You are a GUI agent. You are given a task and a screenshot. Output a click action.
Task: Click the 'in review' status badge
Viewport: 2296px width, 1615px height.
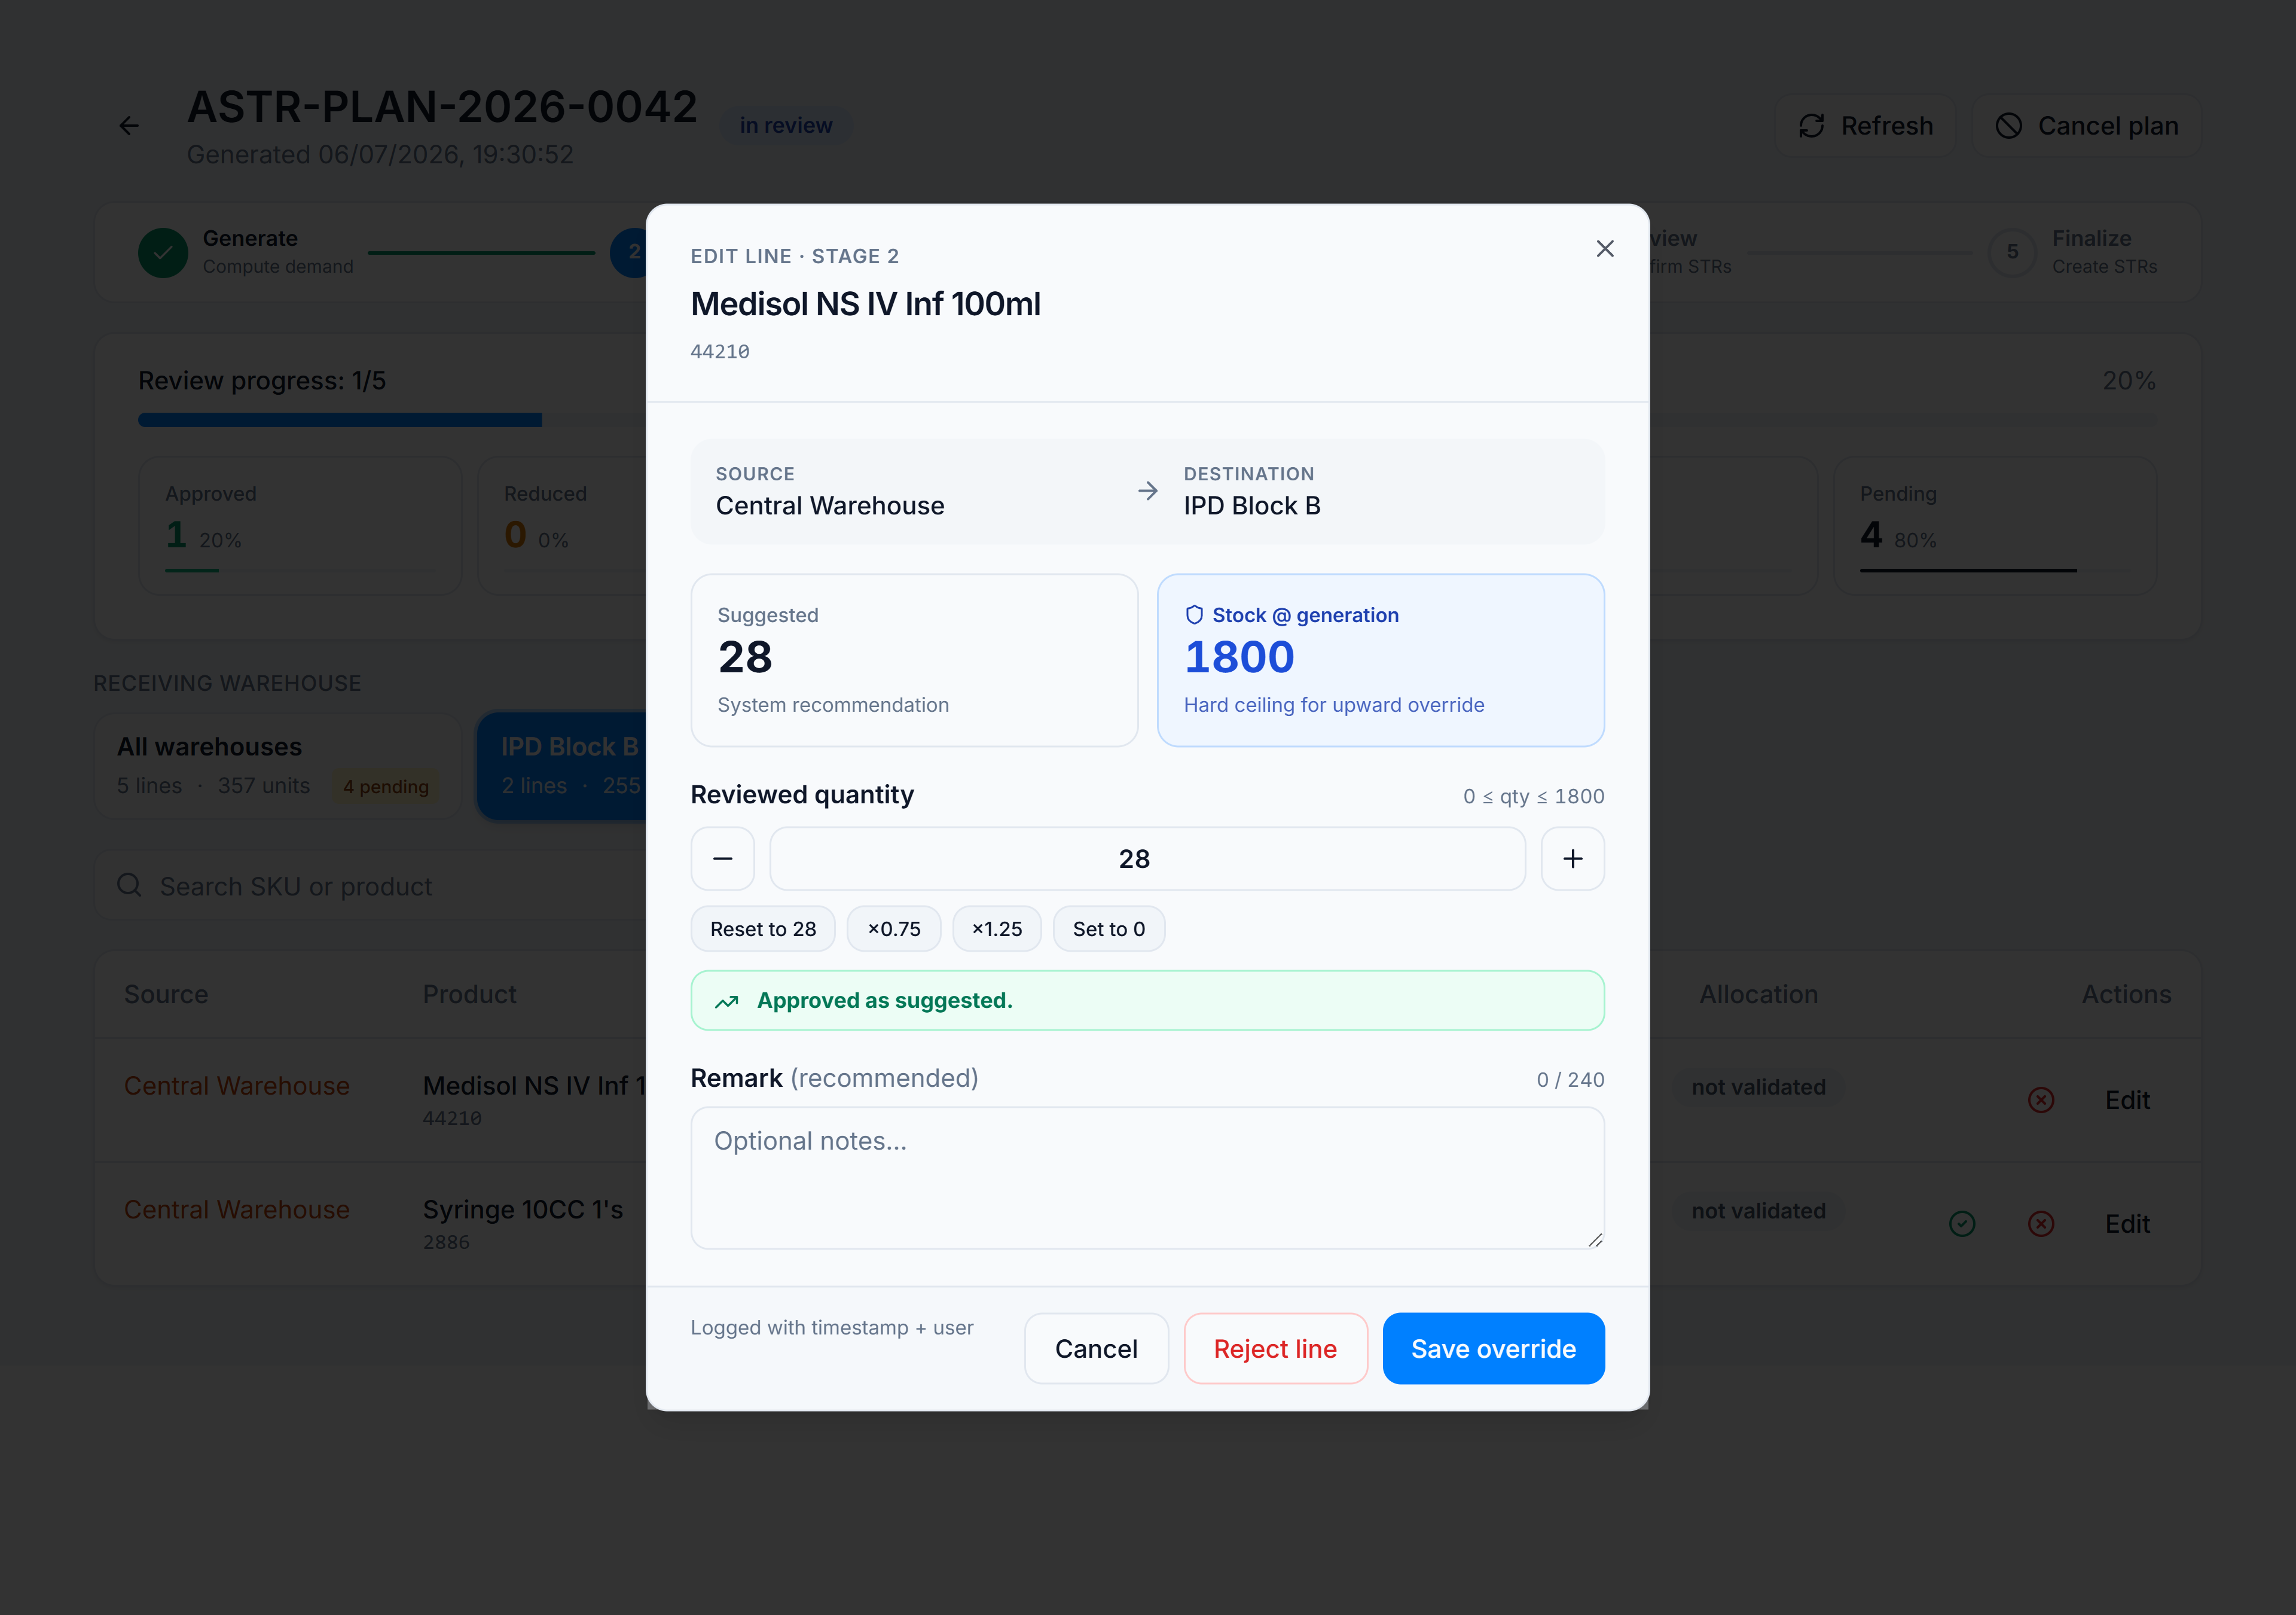point(786,126)
